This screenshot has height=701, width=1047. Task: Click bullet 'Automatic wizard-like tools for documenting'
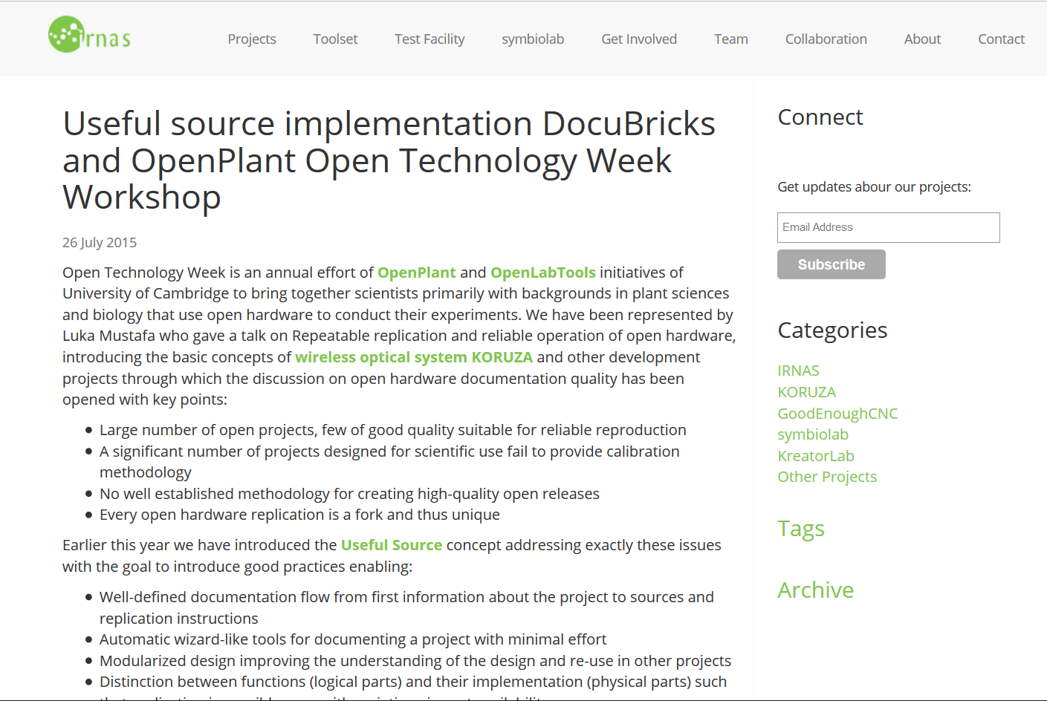353,639
